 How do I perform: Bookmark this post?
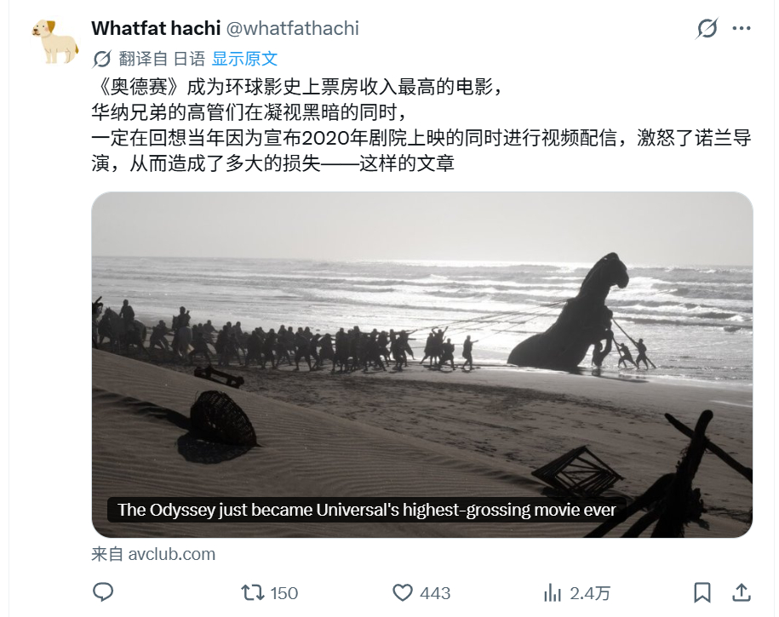702,592
